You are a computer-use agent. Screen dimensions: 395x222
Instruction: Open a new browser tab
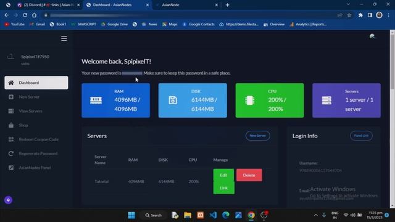click(228, 5)
